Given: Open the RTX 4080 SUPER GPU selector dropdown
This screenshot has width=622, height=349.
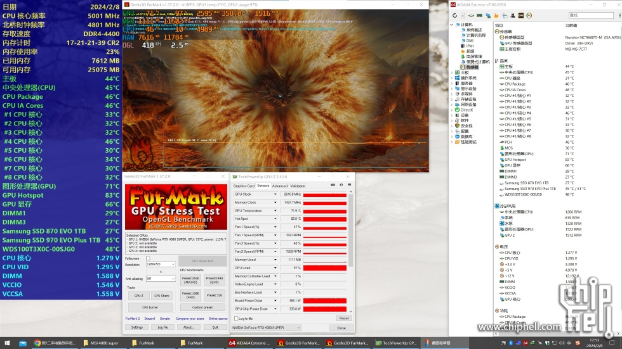Looking at the screenshot, I should (x=266, y=327).
